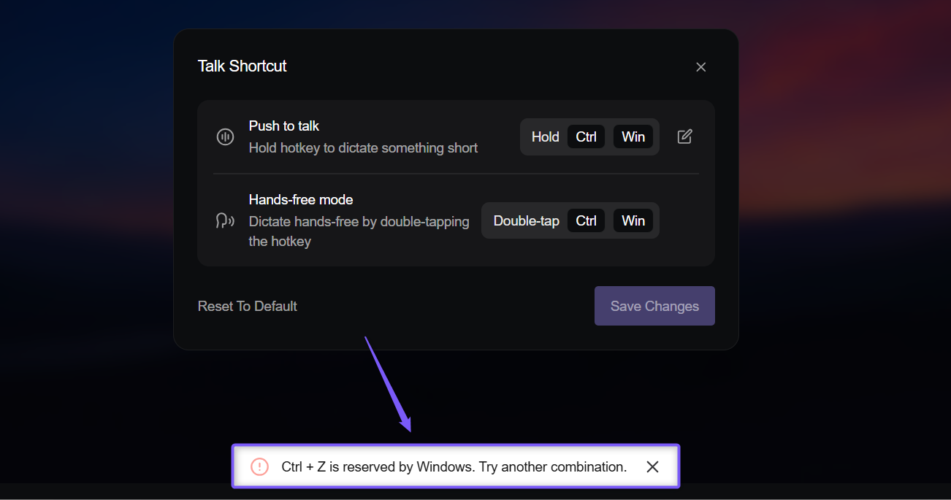Click the Talk Shortcut dialog heading
Viewport: 951px width, 500px height.
[242, 66]
